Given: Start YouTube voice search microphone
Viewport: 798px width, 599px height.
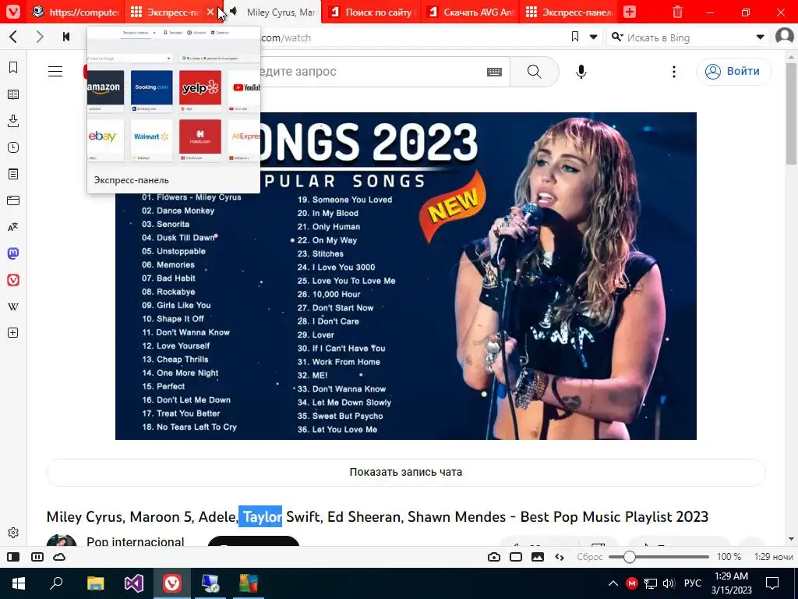Looking at the screenshot, I should [x=581, y=72].
